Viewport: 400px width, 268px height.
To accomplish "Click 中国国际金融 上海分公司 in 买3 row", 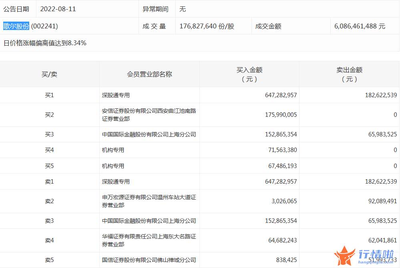I will tap(149, 134).
